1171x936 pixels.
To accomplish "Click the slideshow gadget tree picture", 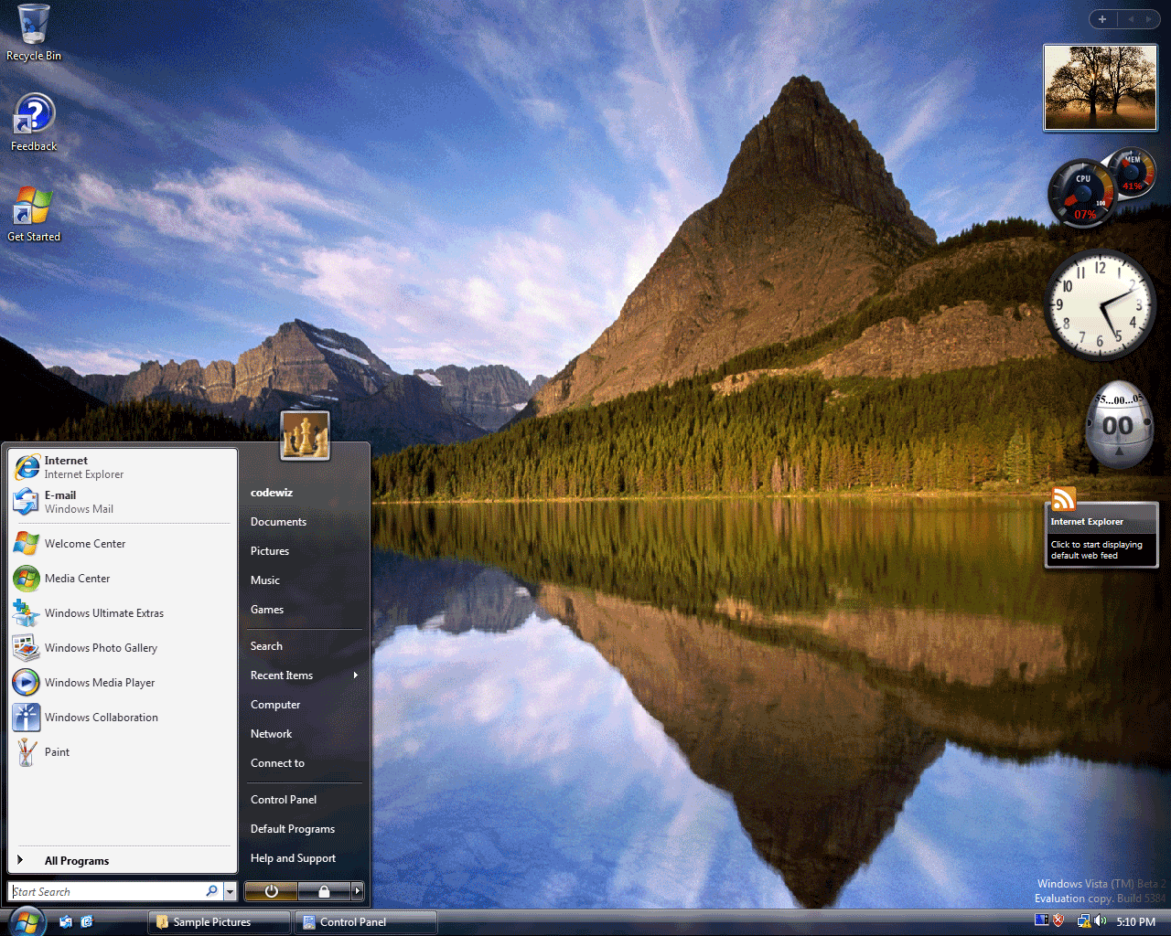I will pyautogui.click(x=1101, y=89).
